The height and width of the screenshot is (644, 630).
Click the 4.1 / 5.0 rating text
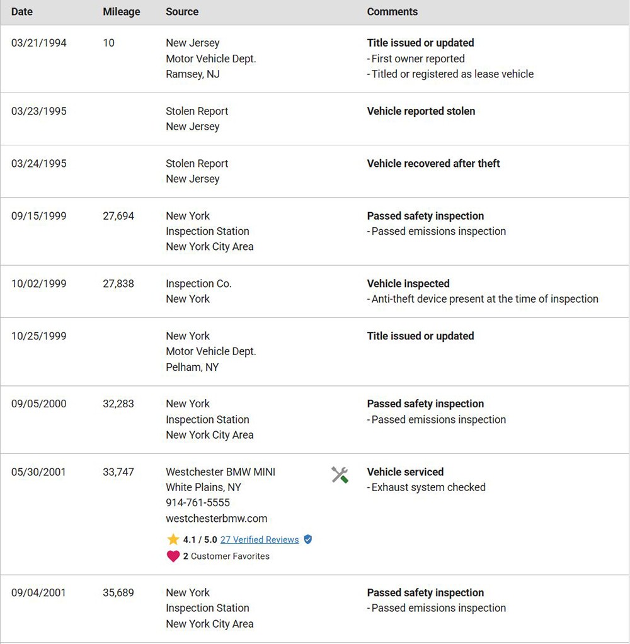pyautogui.click(x=200, y=539)
